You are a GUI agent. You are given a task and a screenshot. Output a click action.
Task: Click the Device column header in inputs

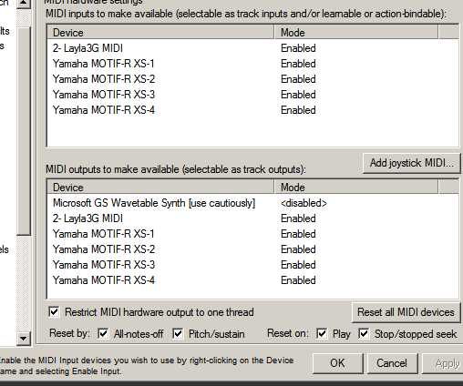click(x=160, y=32)
